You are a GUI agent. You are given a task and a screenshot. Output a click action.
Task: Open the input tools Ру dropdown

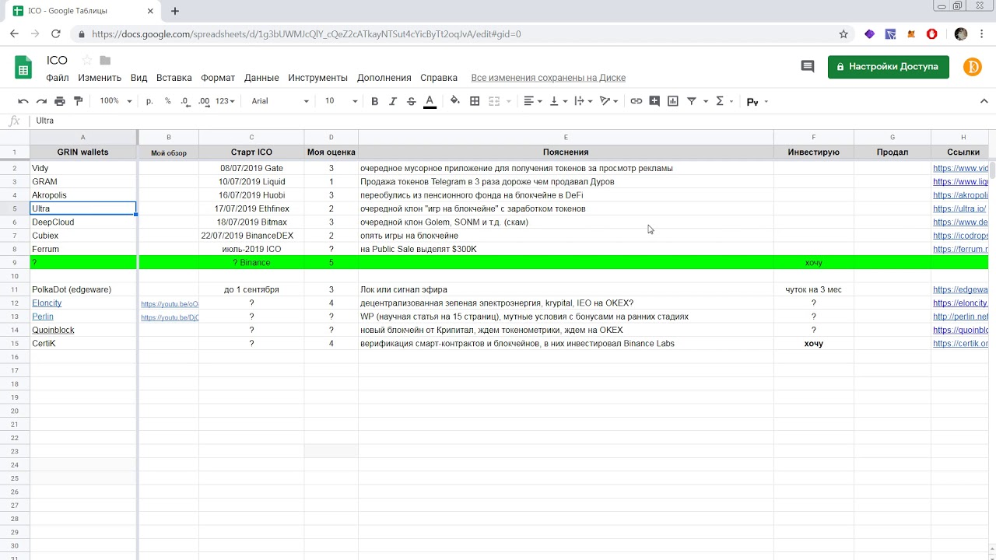(757, 102)
